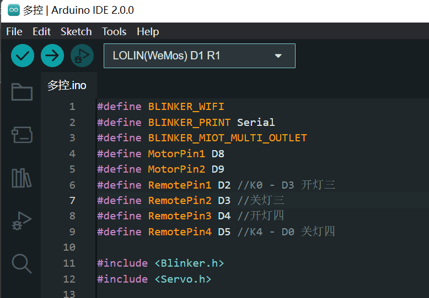The width and height of the screenshot is (429, 298).
Task: Start debugging with the toolbar debug icon
Action: pos(82,56)
